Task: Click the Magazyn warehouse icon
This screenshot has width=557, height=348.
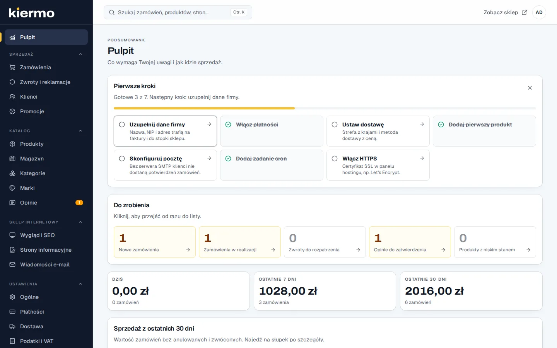Action: [12, 159]
